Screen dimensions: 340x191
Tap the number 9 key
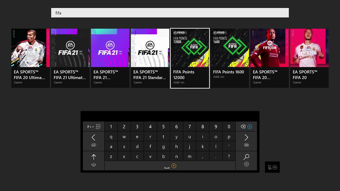point(216,127)
